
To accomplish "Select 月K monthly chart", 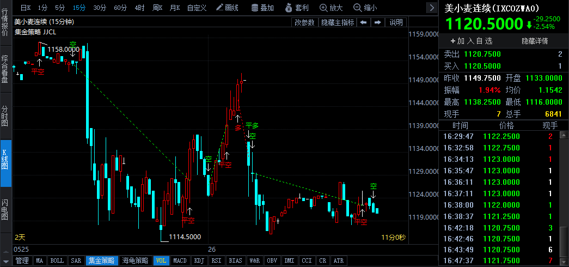I will click(175, 7).
